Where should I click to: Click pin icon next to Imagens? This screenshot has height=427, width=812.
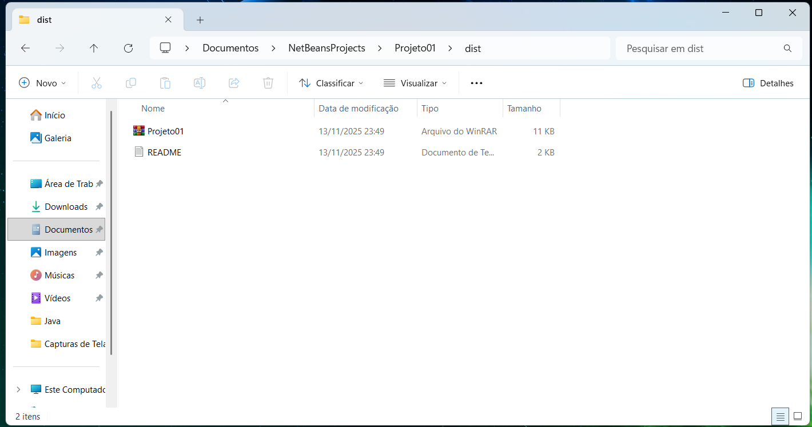pos(99,252)
